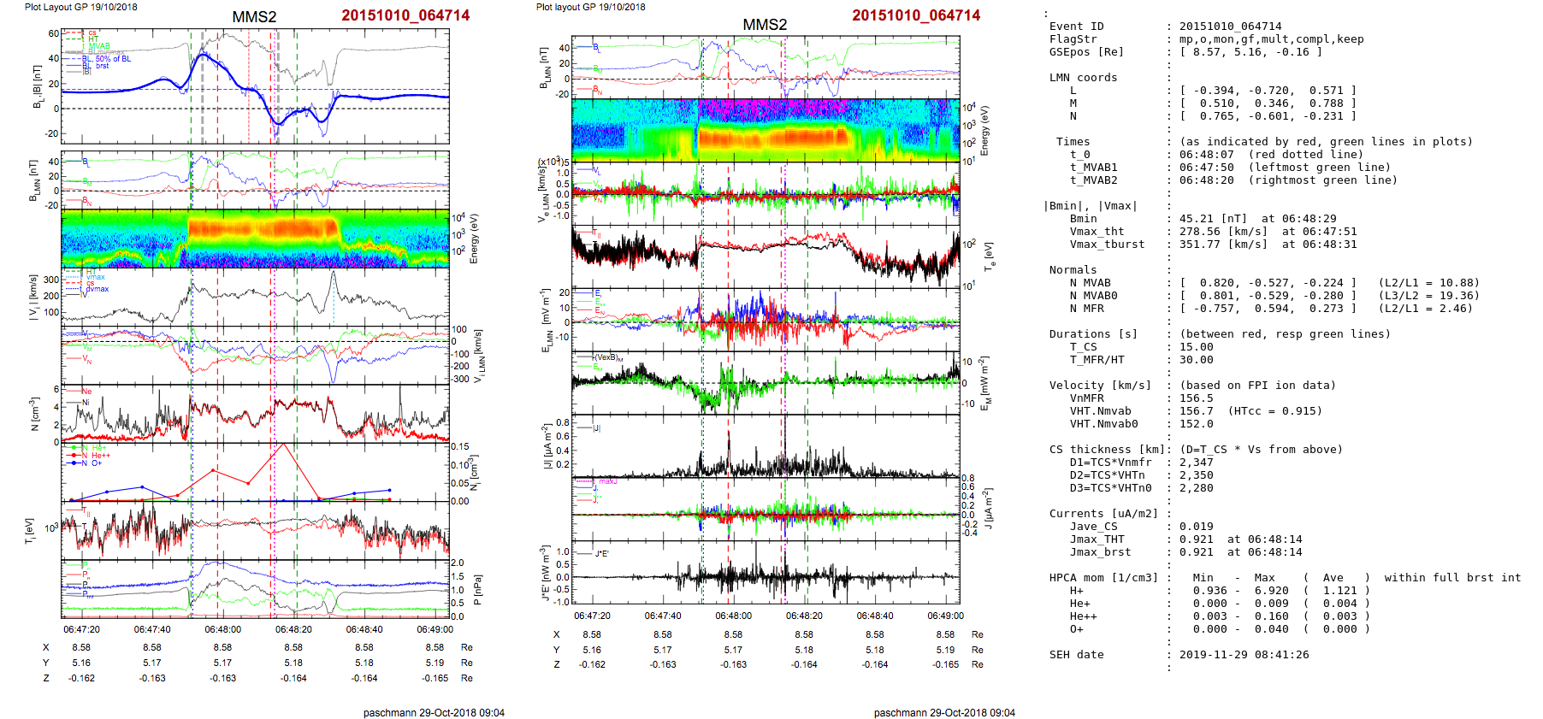1543x719 pixels.
Task: Click the 't_MVAB1' row label
Action: [1093, 168]
